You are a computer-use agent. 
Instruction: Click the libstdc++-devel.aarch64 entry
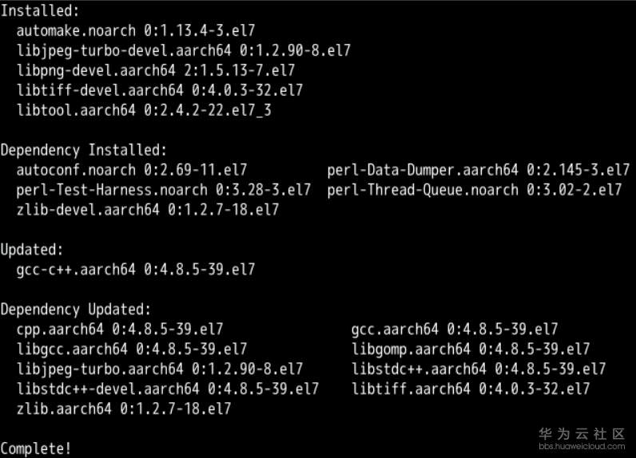[167, 389]
